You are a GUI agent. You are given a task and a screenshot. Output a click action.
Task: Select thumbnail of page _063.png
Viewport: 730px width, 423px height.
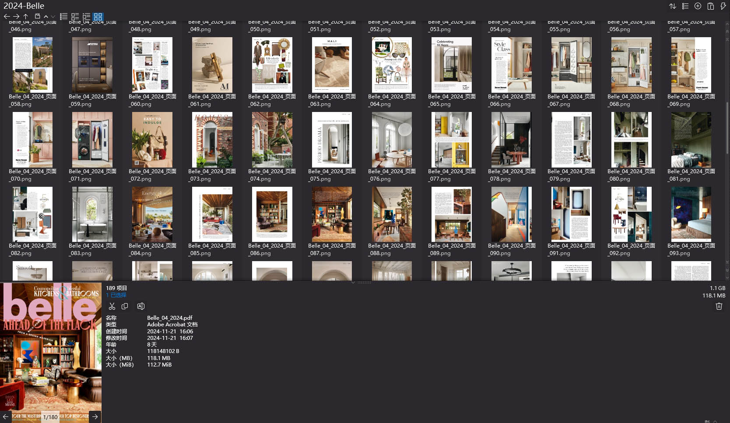coord(332,65)
